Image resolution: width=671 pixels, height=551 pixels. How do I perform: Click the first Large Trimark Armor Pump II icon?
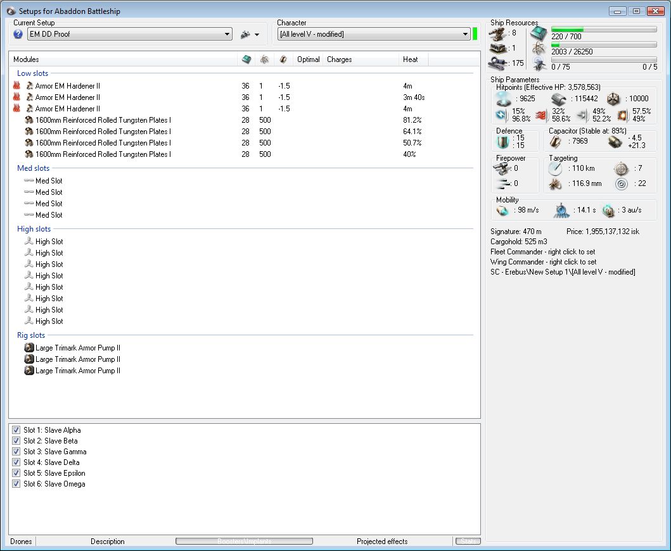(29, 348)
